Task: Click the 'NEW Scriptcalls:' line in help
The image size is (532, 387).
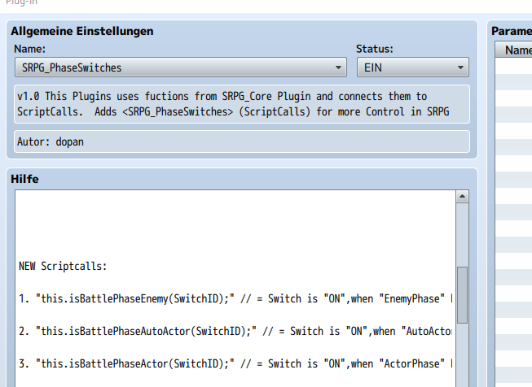Action: 63,266
